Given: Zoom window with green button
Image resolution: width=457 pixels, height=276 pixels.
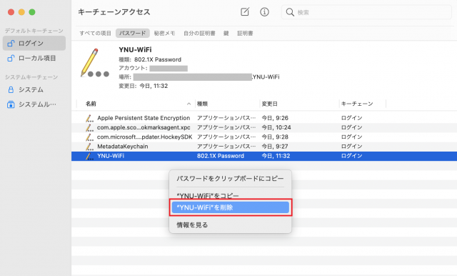Looking at the screenshot, I should [x=32, y=12].
